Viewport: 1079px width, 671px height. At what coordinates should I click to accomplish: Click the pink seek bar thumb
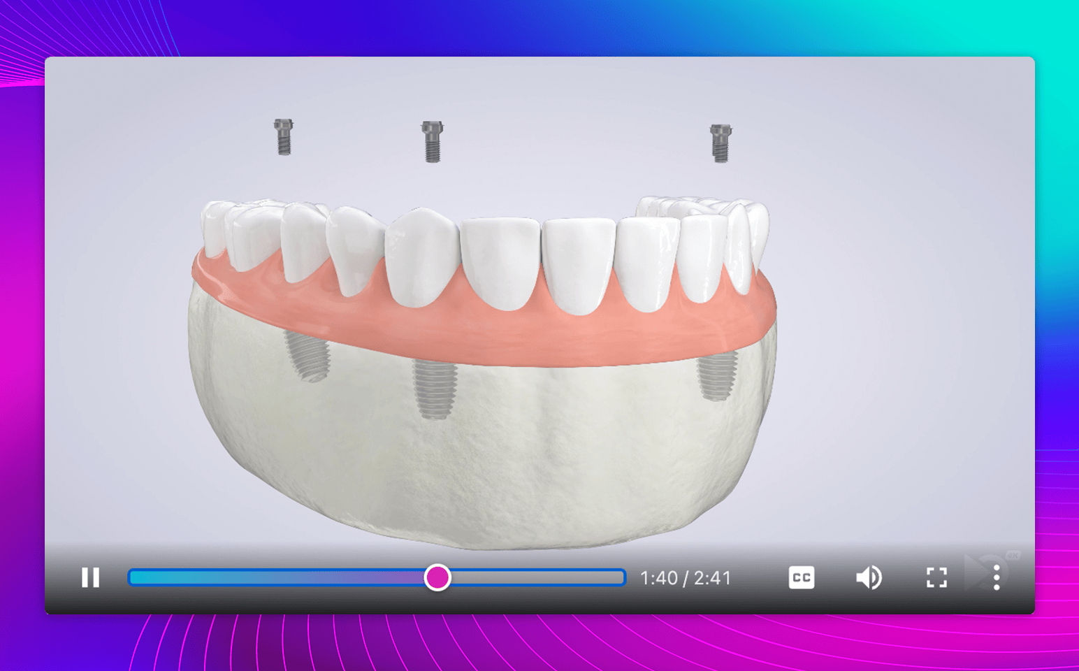437,577
